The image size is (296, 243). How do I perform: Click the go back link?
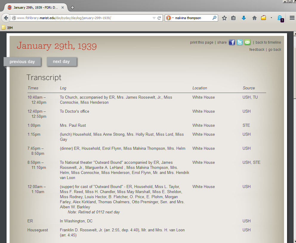point(275,50)
